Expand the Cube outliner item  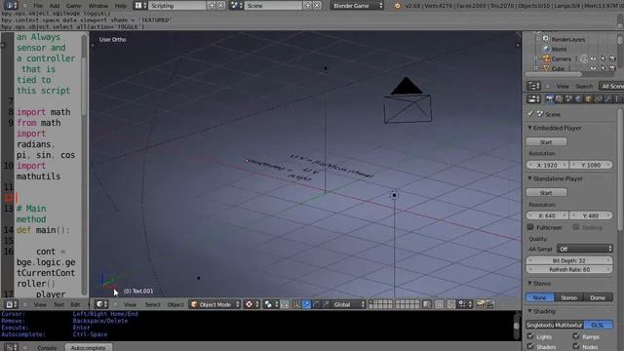click(535, 68)
